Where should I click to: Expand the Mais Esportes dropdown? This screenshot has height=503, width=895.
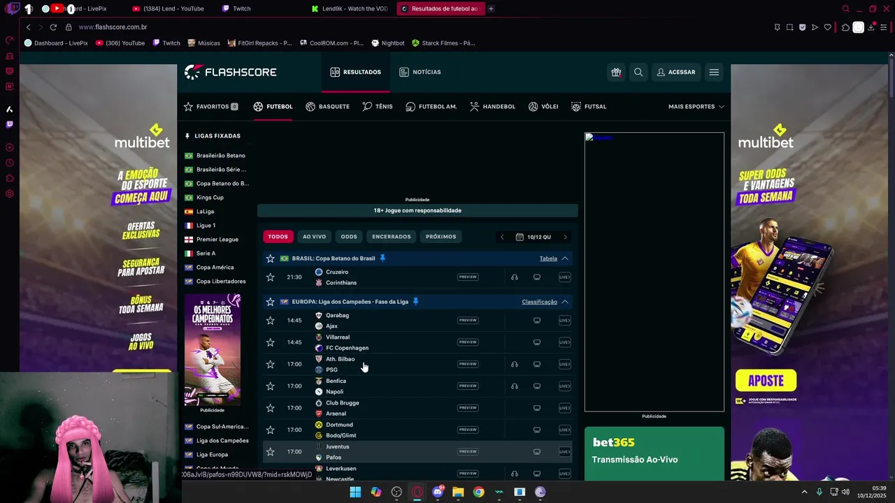696,106
